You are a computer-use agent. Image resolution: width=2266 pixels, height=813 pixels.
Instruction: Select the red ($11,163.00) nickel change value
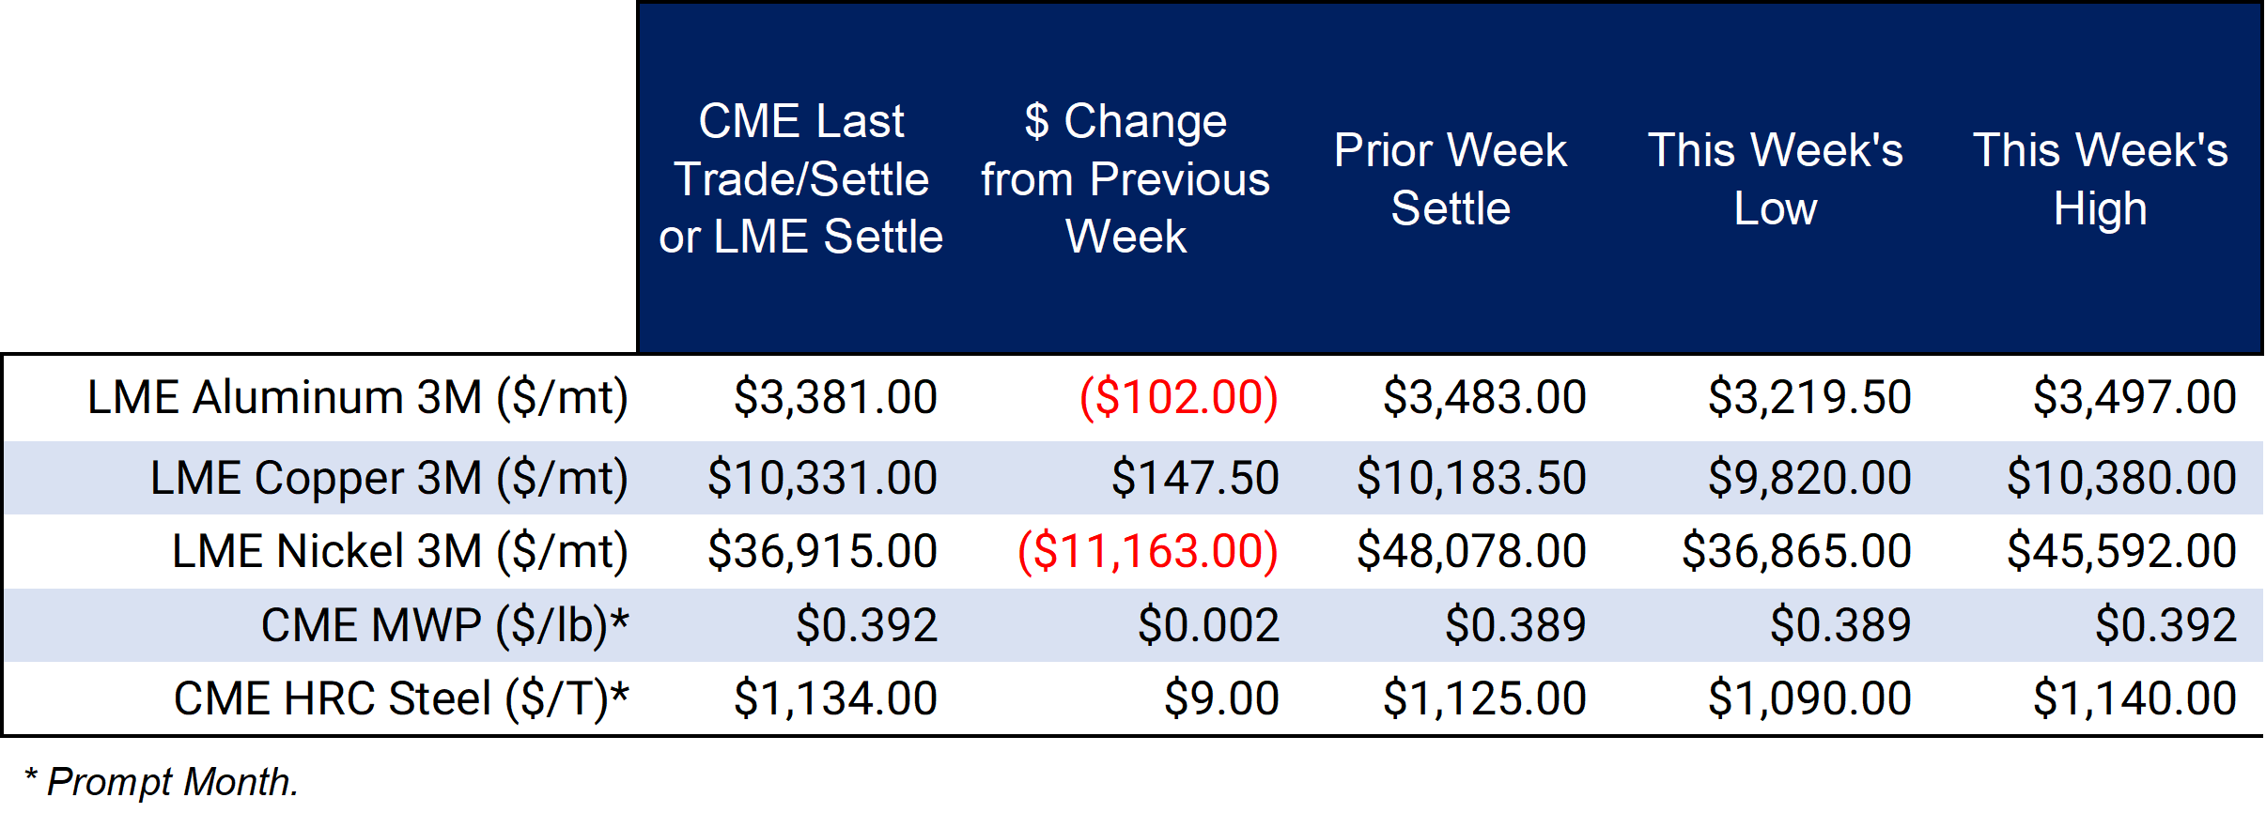coord(1148,551)
